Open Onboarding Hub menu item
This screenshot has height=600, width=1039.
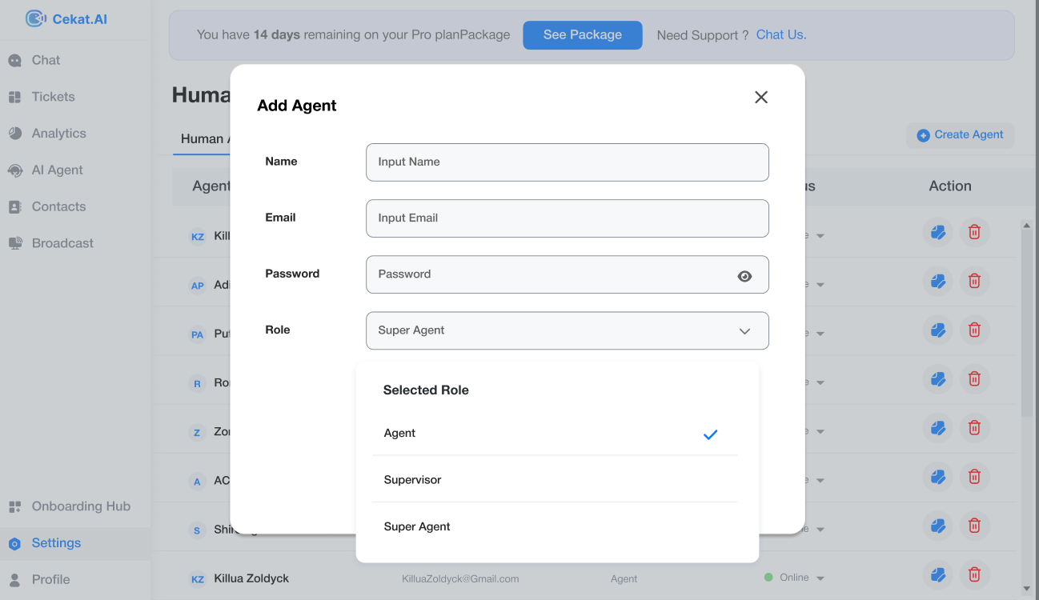(x=80, y=506)
